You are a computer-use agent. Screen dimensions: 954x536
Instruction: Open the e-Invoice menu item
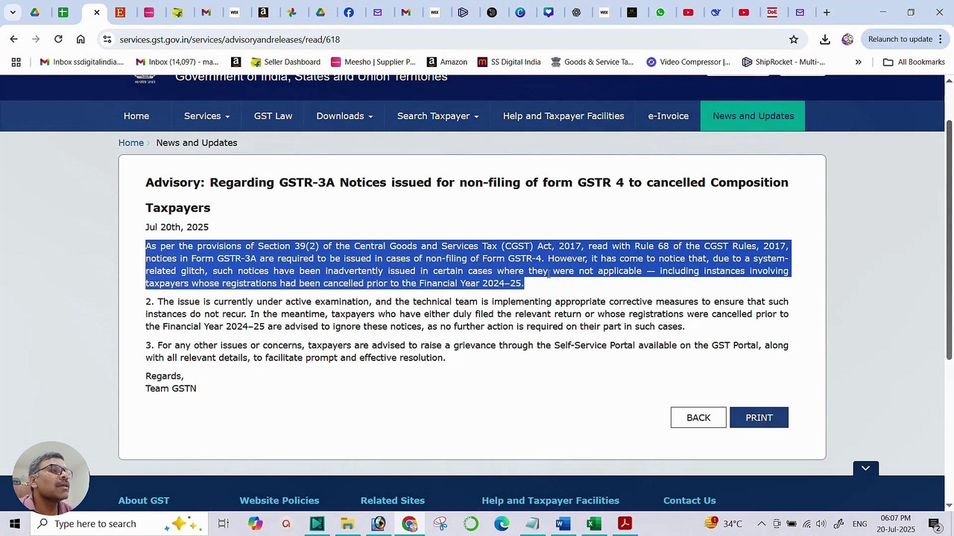pyautogui.click(x=668, y=116)
